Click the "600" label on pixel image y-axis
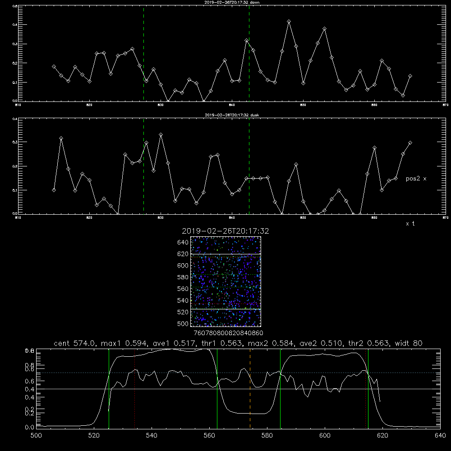The width and height of the screenshot is (451, 451). point(183,266)
